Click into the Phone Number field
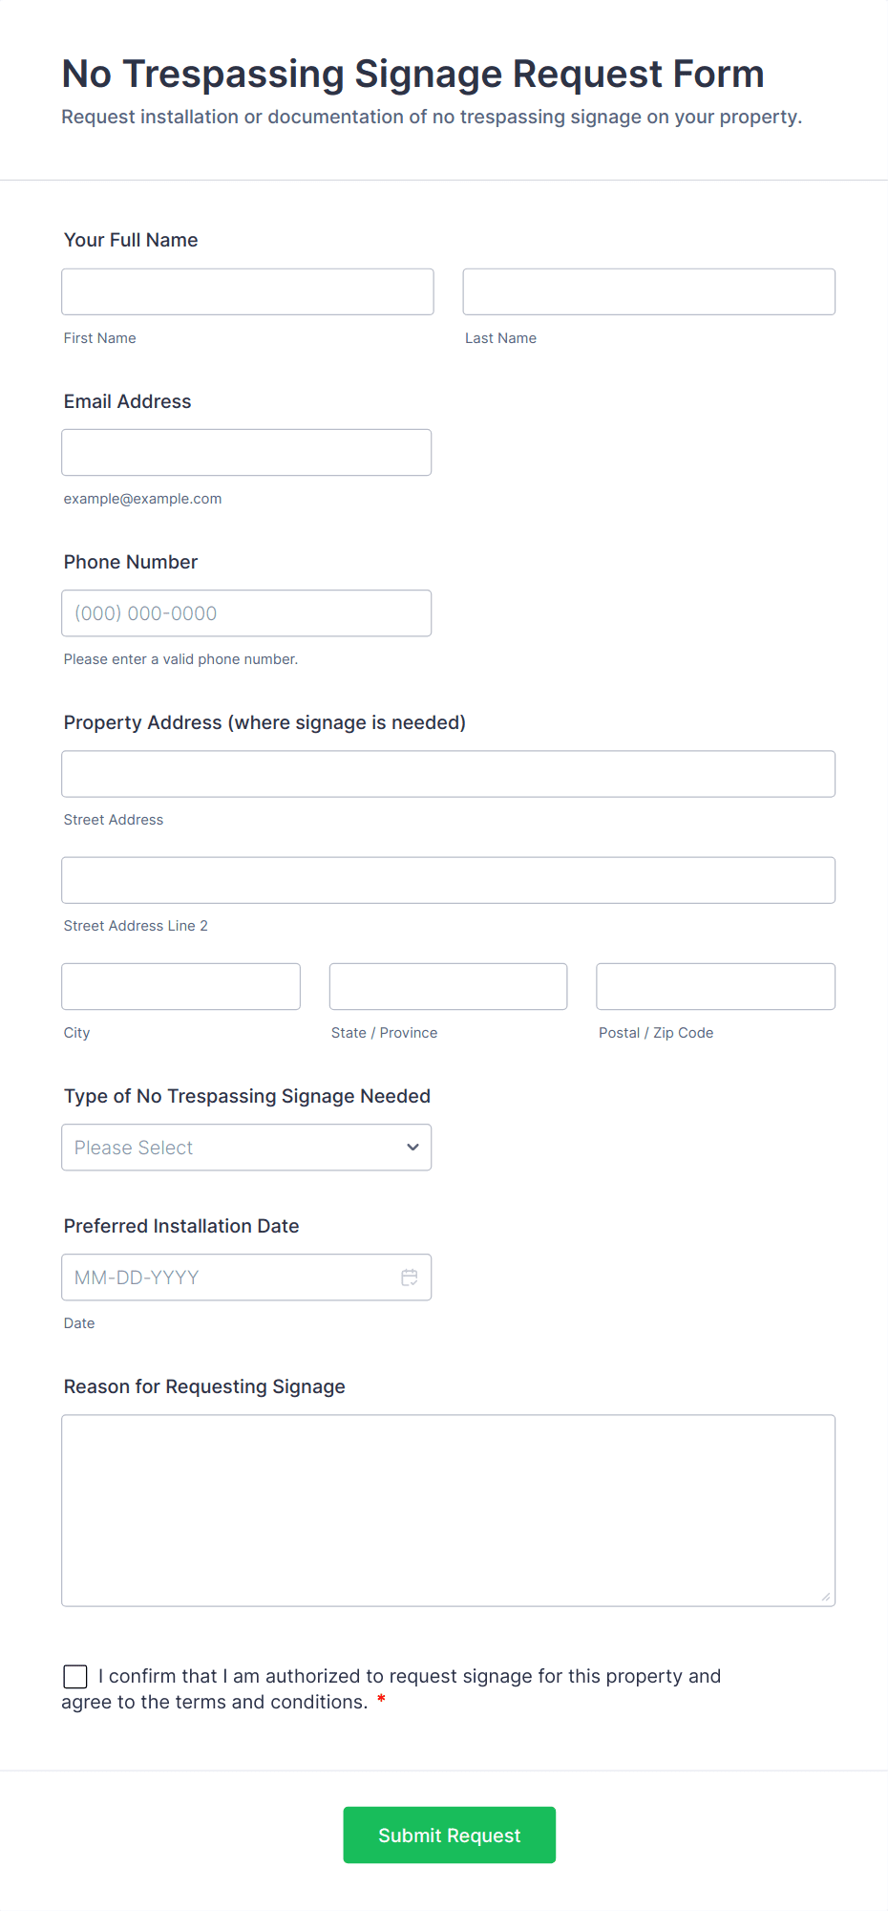Screen dimensions: 888x1911 (246, 613)
